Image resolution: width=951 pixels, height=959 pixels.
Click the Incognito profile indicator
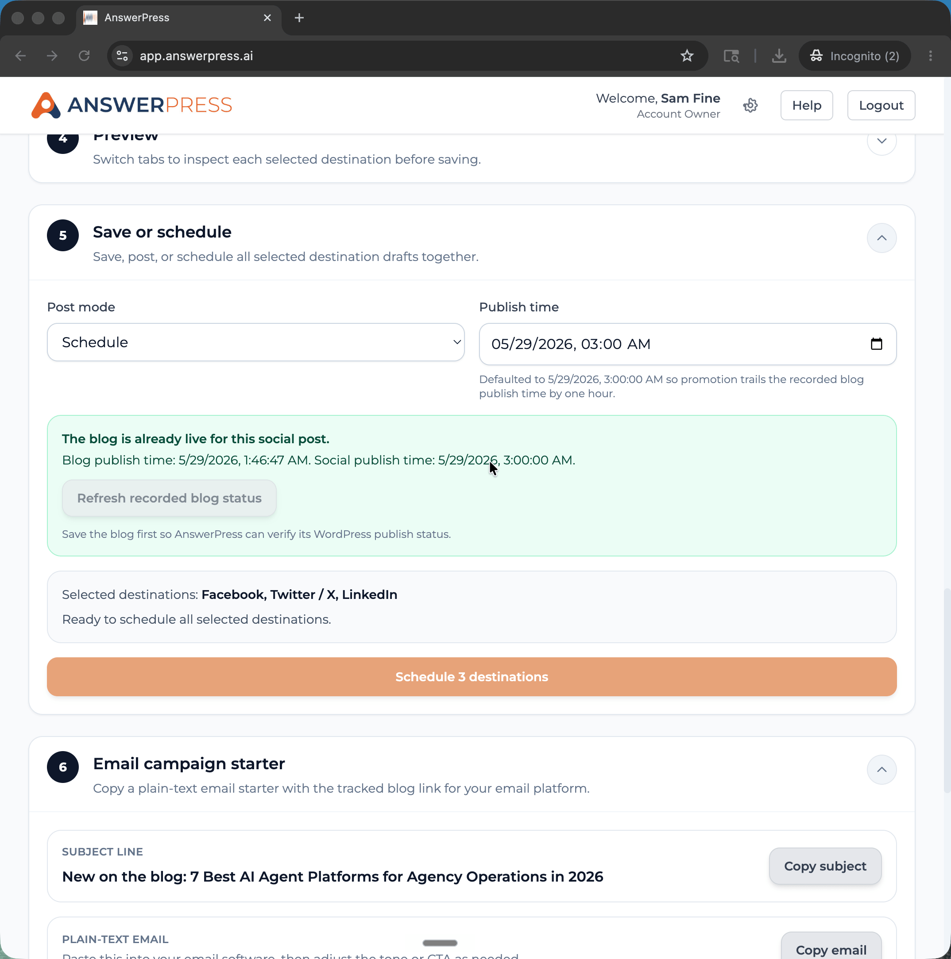pos(854,56)
